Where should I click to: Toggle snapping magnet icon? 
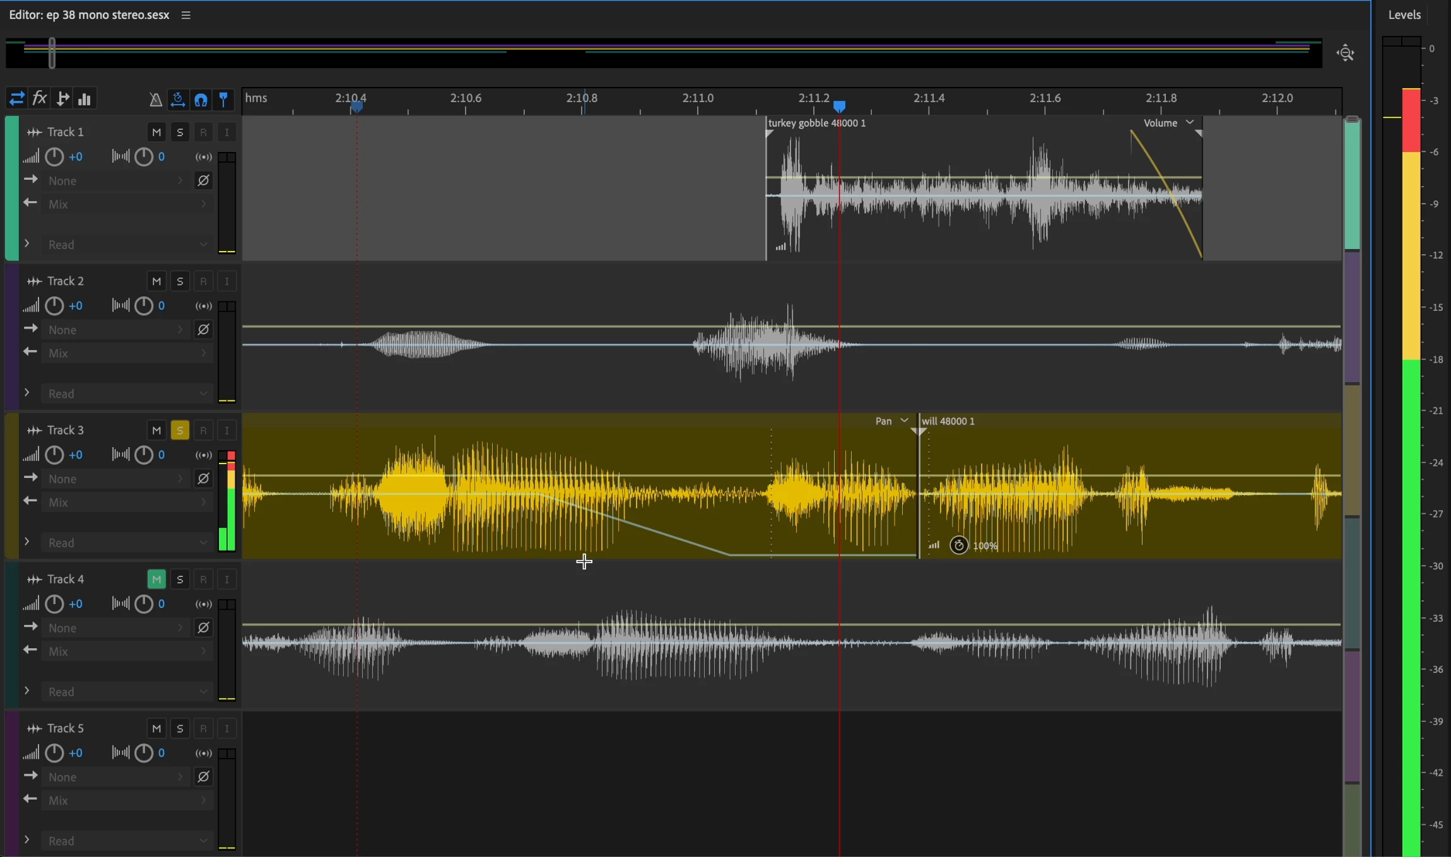click(201, 100)
